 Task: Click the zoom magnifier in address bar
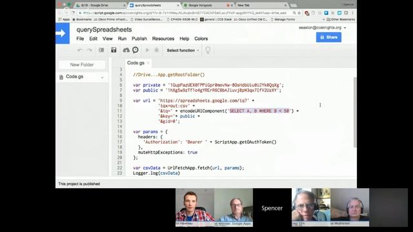click(x=294, y=13)
